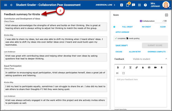Insert image in feedback editor

[149, 67]
